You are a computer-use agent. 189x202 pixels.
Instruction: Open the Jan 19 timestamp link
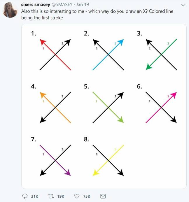tap(83, 4)
